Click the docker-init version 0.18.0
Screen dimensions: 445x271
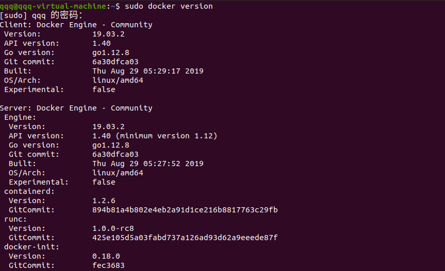(106, 256)
